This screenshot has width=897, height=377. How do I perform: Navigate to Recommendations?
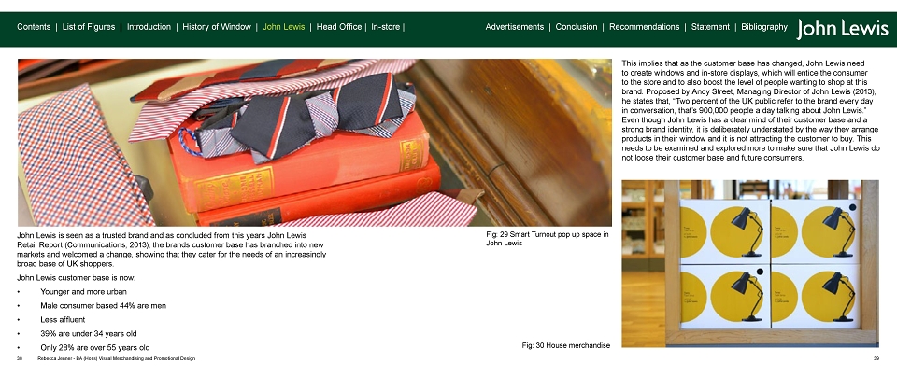click(644, 27)
